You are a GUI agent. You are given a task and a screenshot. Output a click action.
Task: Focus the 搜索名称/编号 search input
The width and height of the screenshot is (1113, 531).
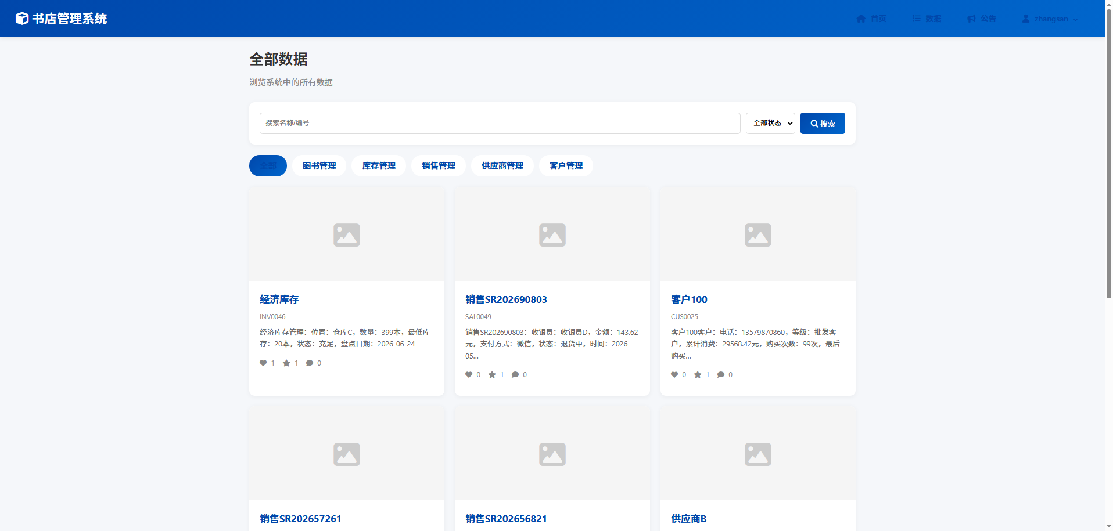[500, 123]
